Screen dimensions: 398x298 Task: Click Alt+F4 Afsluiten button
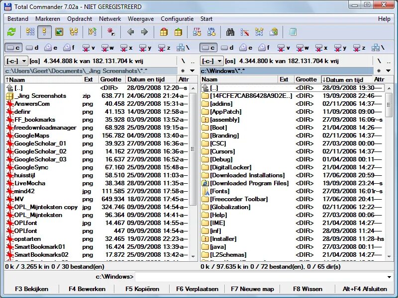click(x=365, y=289)
